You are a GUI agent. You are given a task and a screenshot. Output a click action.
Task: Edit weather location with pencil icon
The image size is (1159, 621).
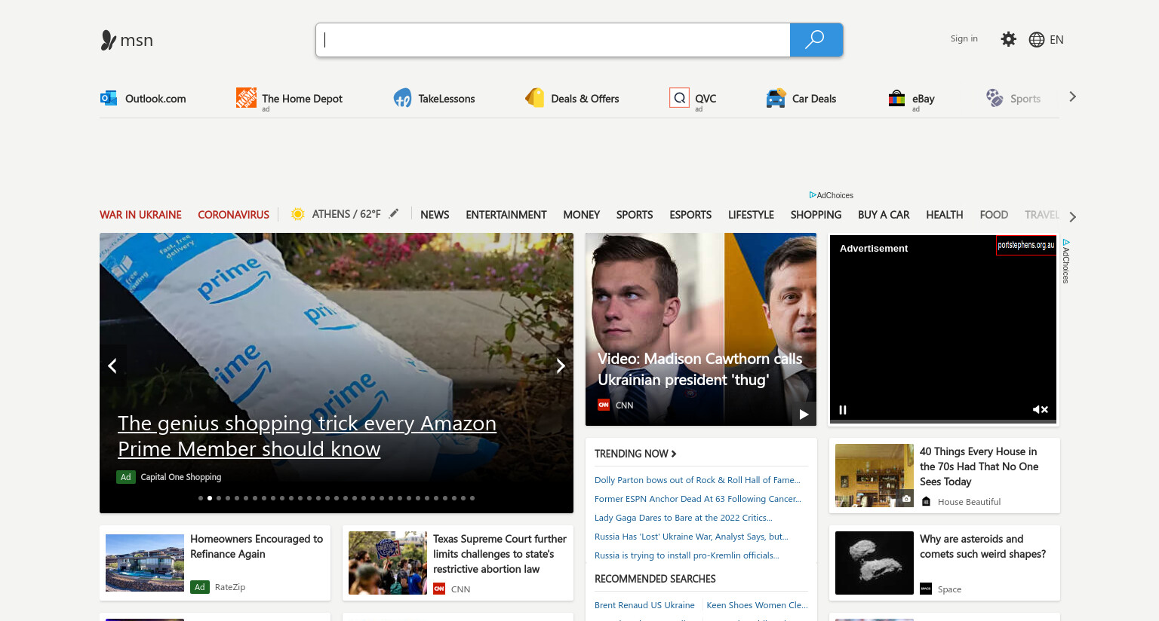[394, 214]
